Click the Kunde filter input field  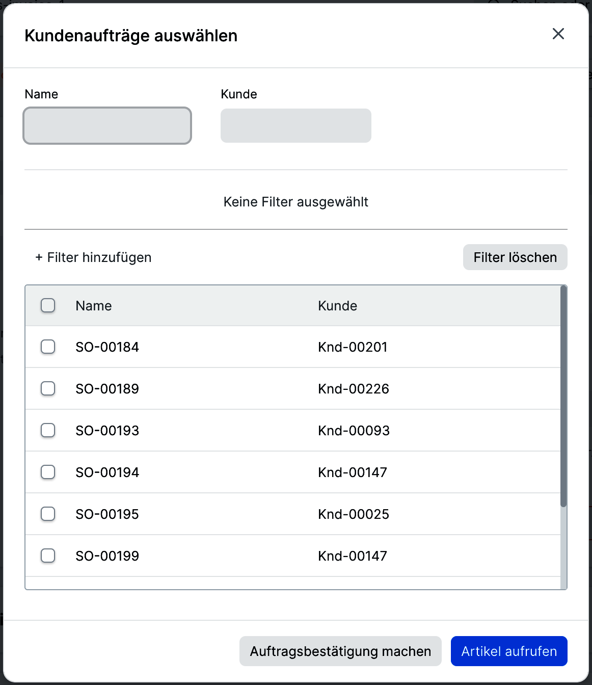(295, 125)
